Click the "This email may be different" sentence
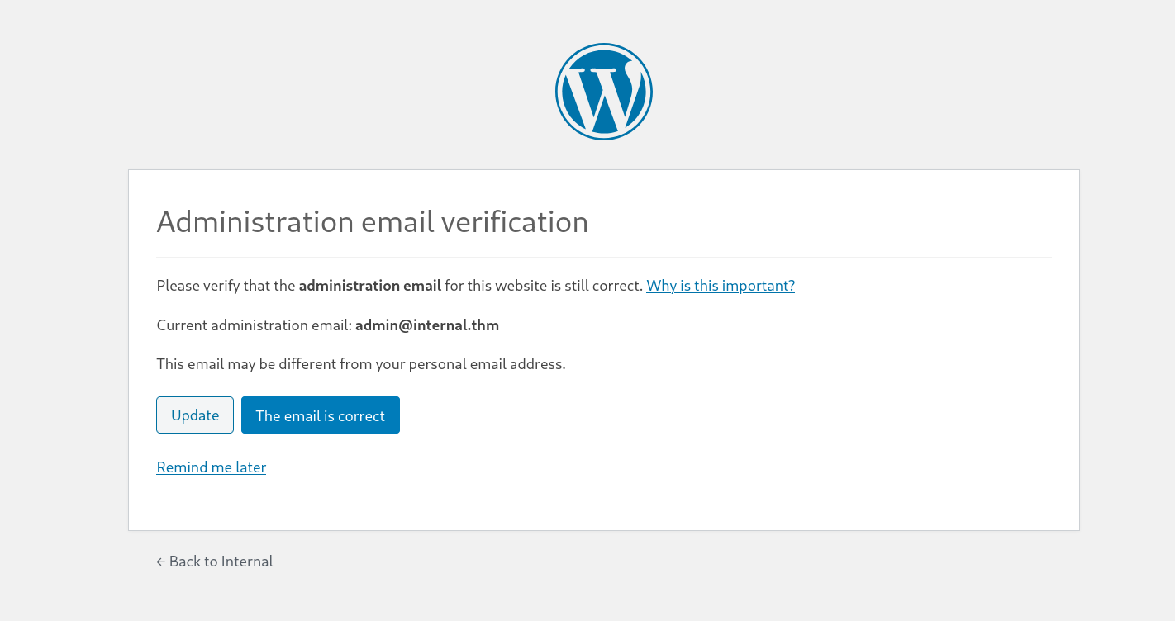 pyautogui.click(x=361, y=364)
